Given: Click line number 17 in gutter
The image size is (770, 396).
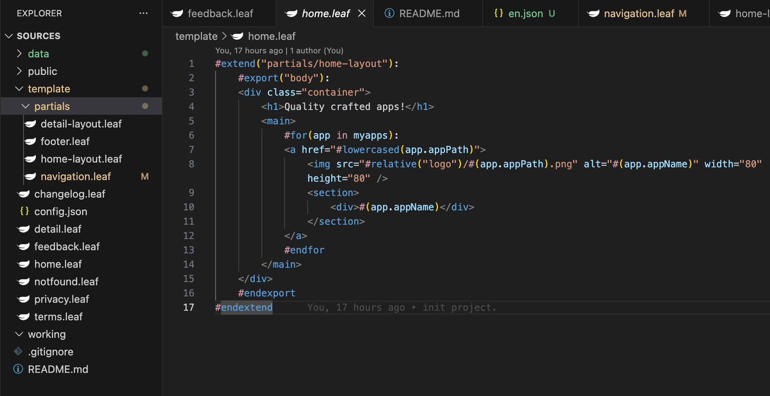Looking at the screenshot, I should [x=188, y=307].
